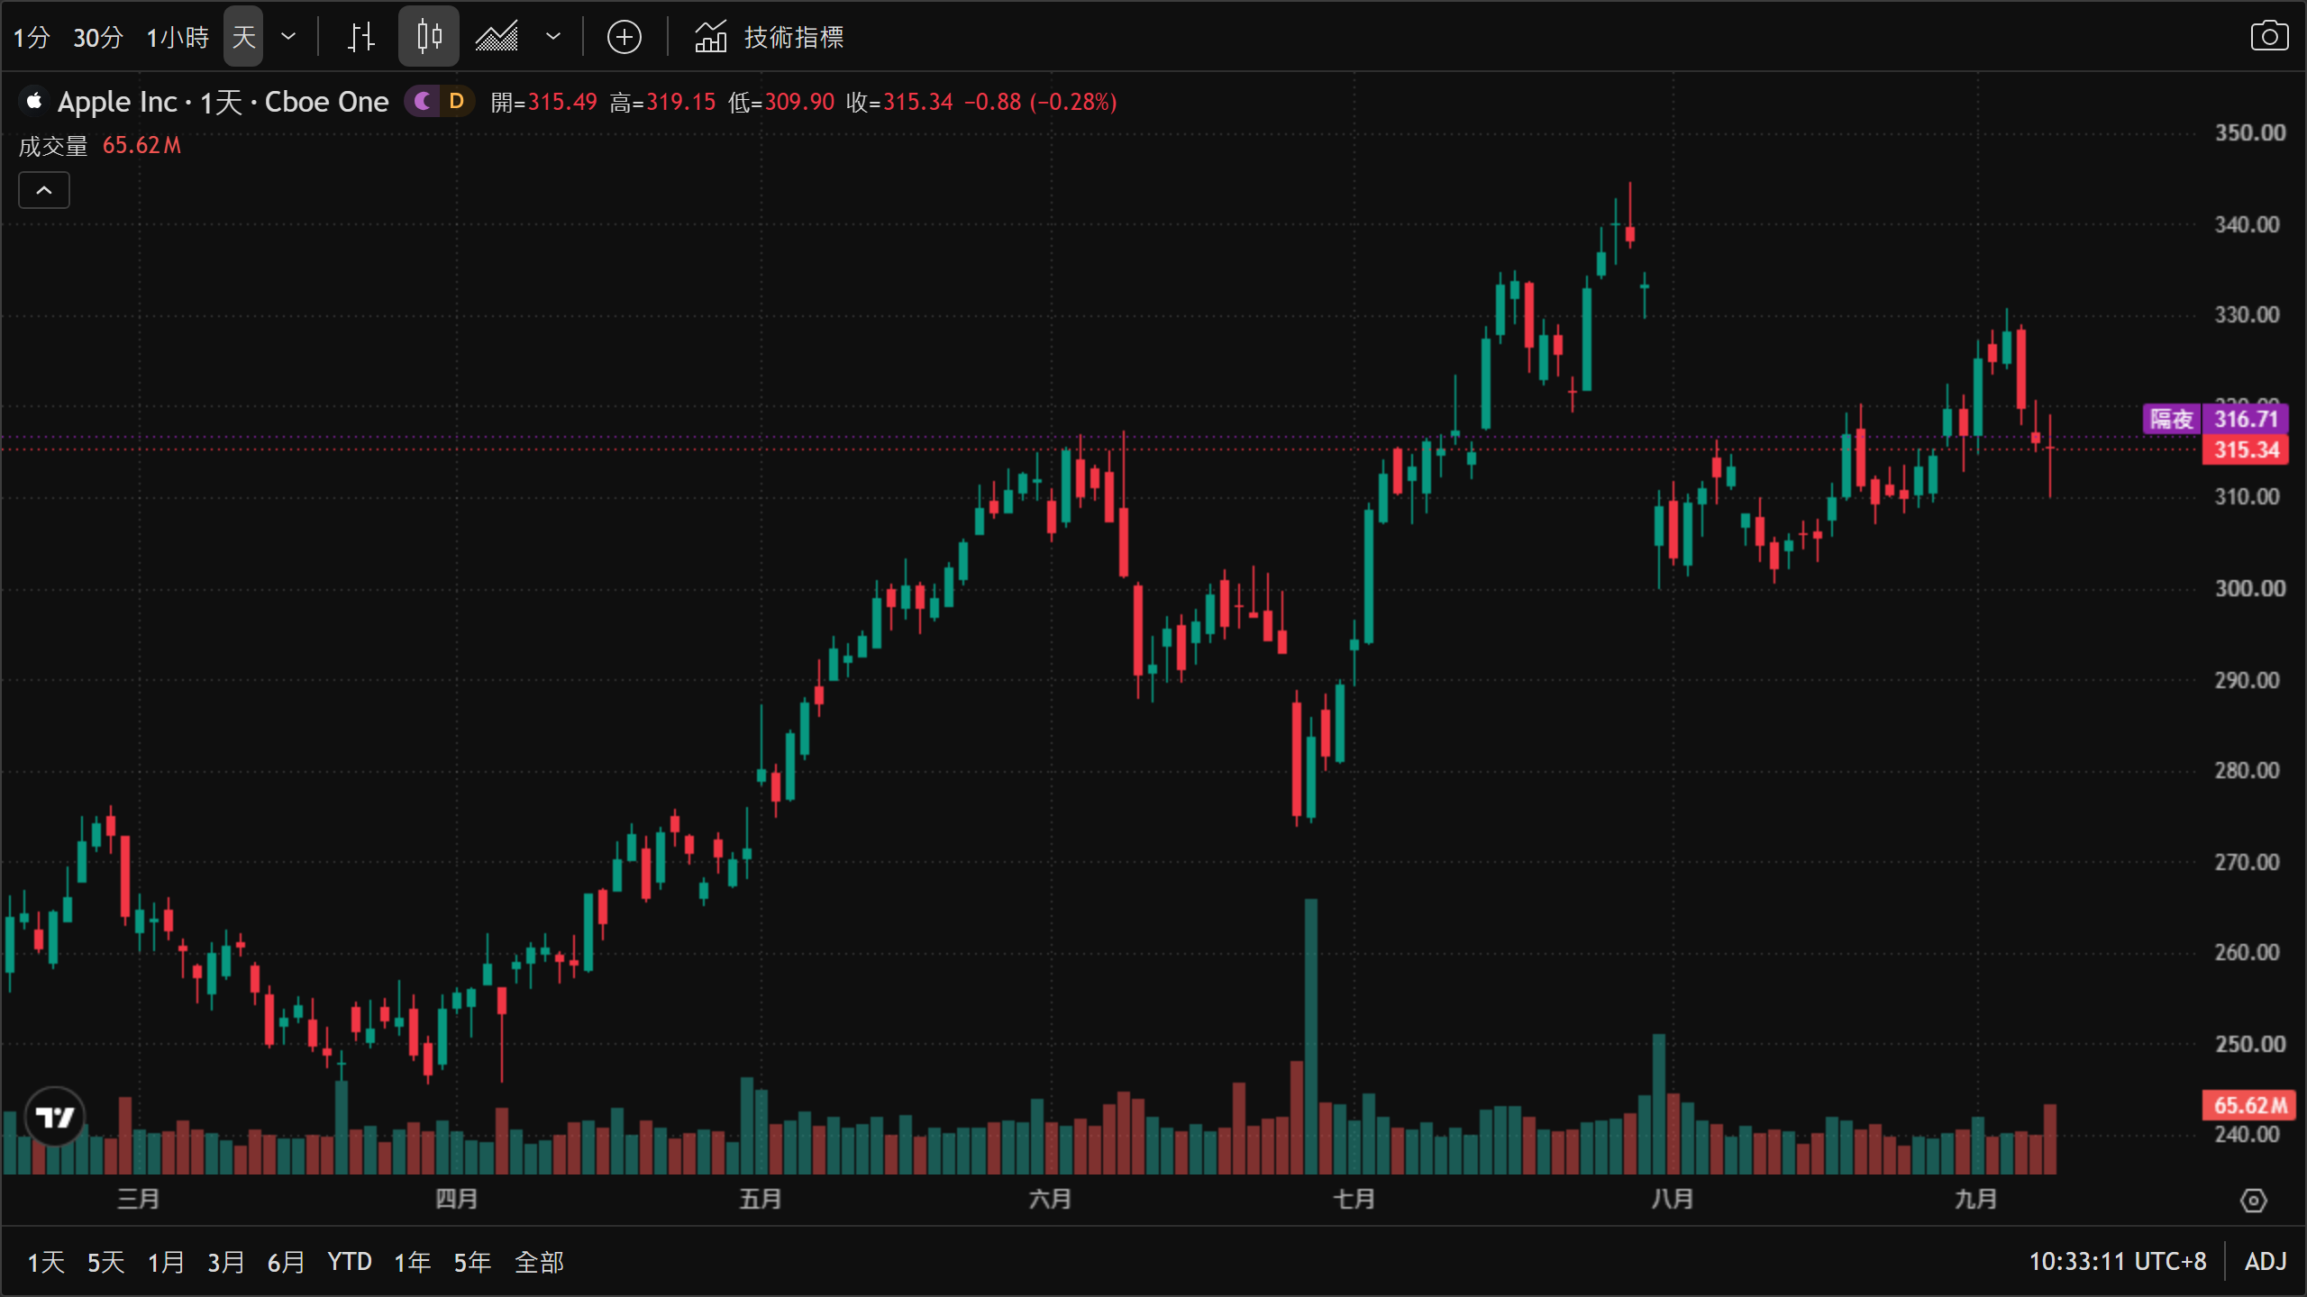Set range to 全部
2307x1297 pixels.
point(539,1262)
